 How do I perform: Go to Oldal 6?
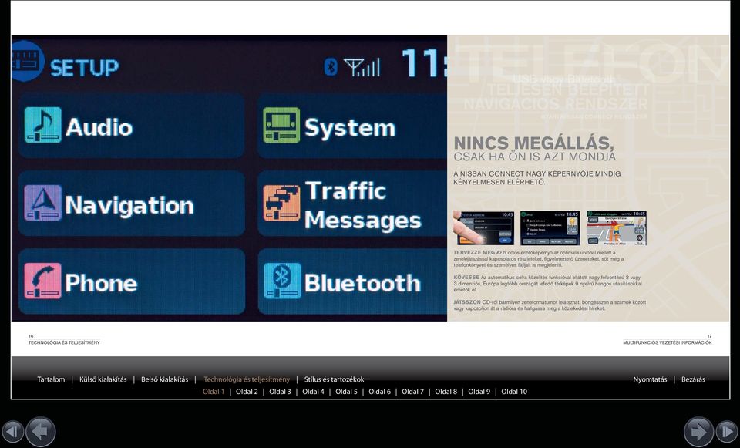tap(380, 392)
